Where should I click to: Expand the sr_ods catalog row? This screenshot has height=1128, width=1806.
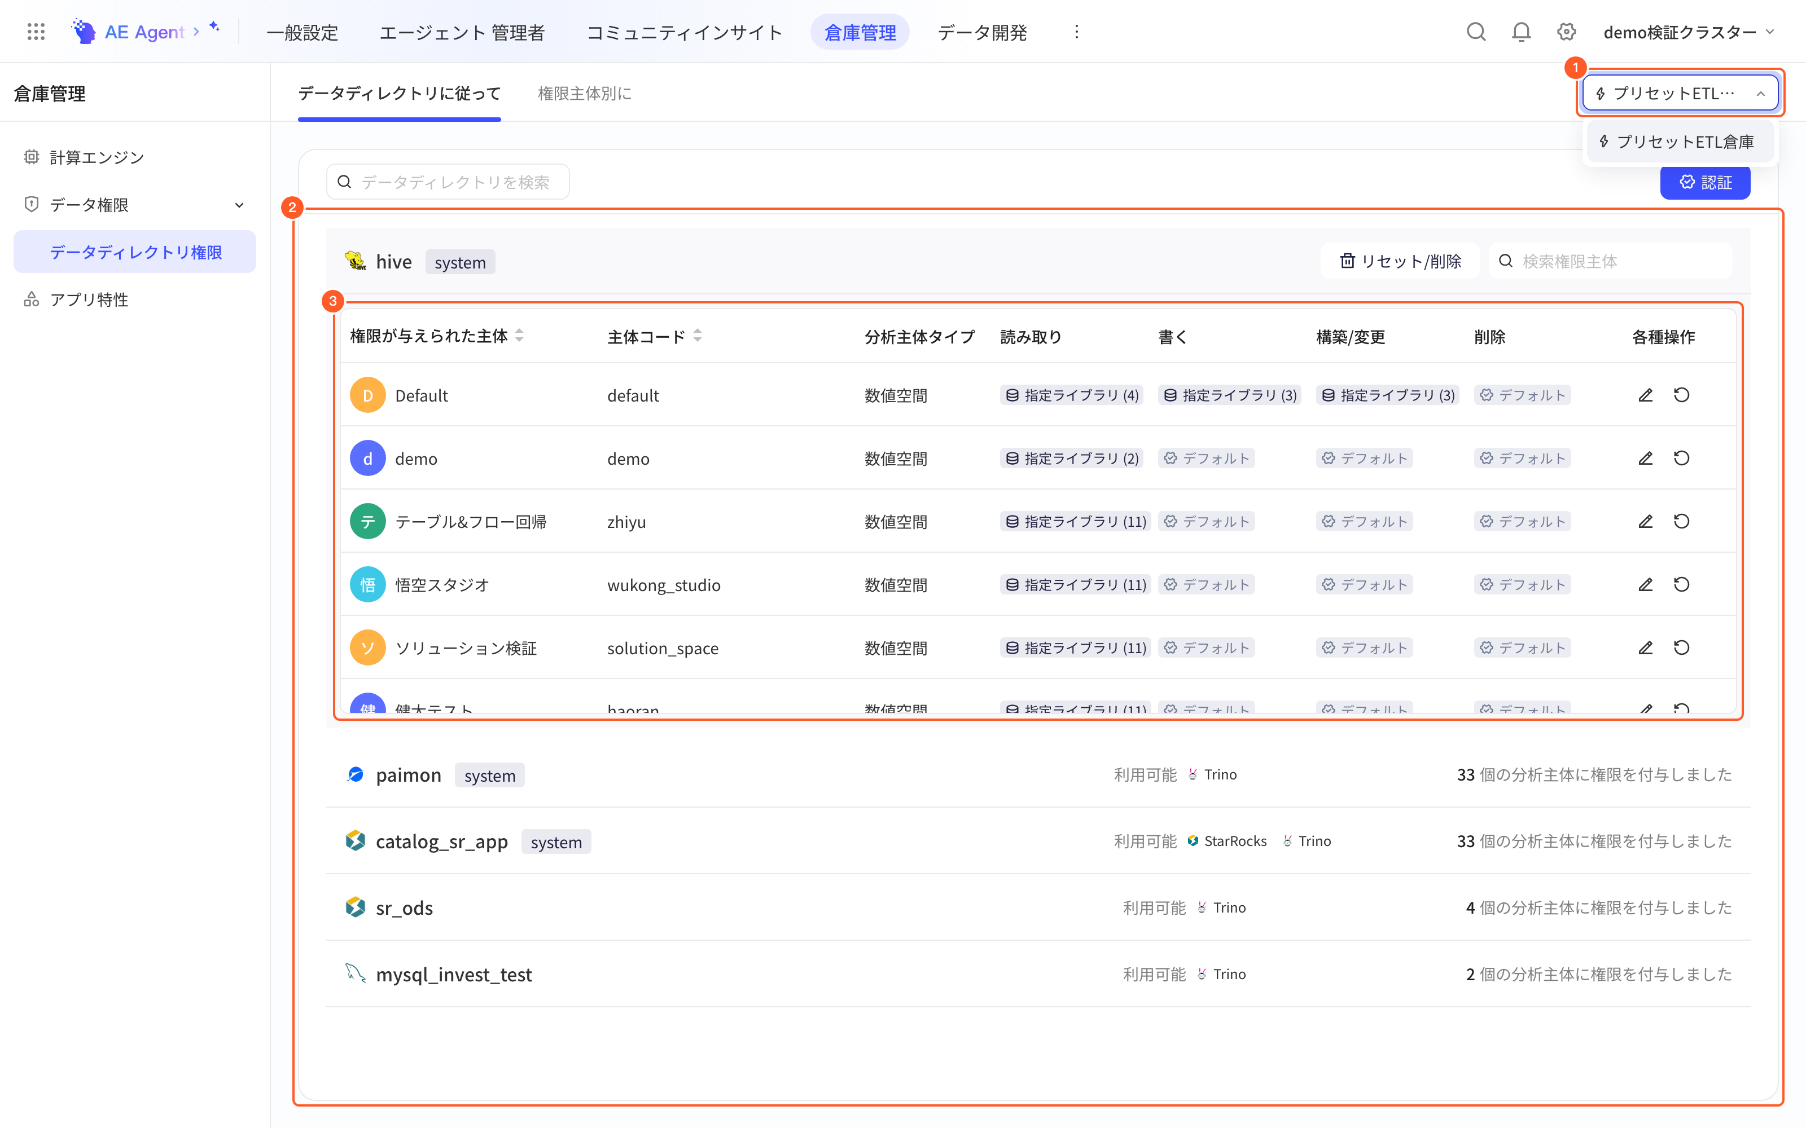point(1037,907)
